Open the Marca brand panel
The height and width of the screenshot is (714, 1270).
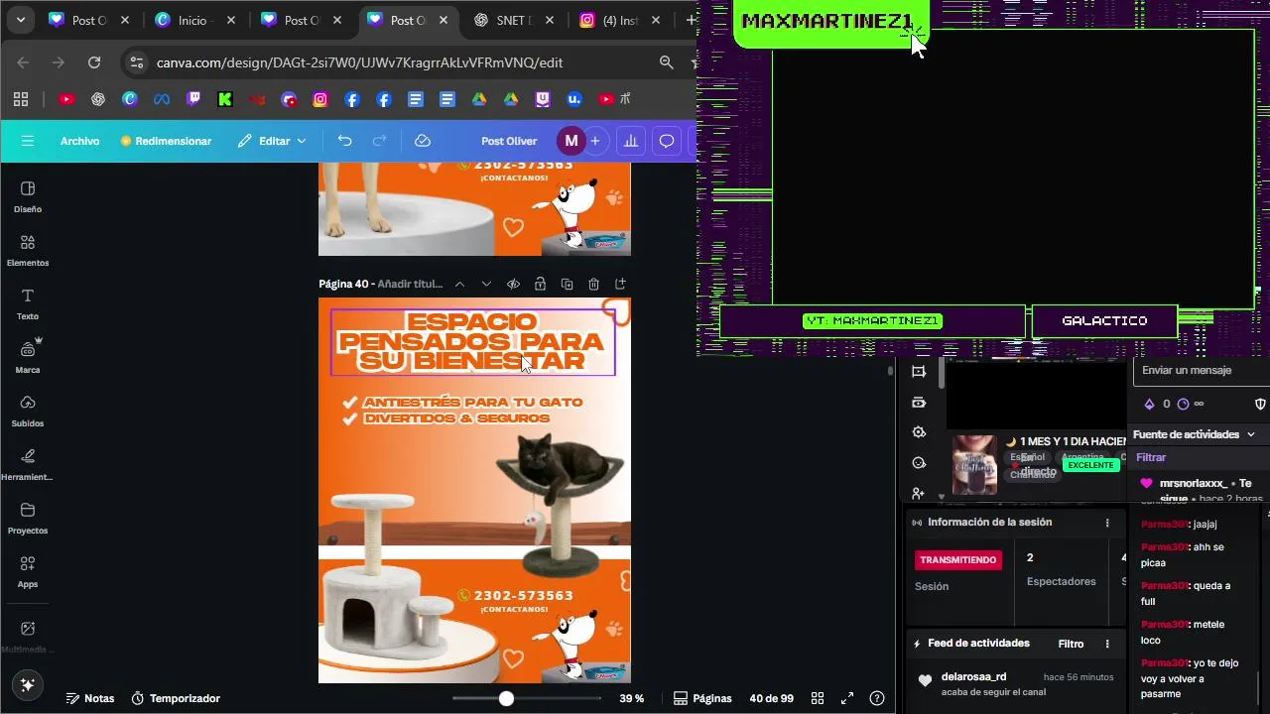[28, 358]
